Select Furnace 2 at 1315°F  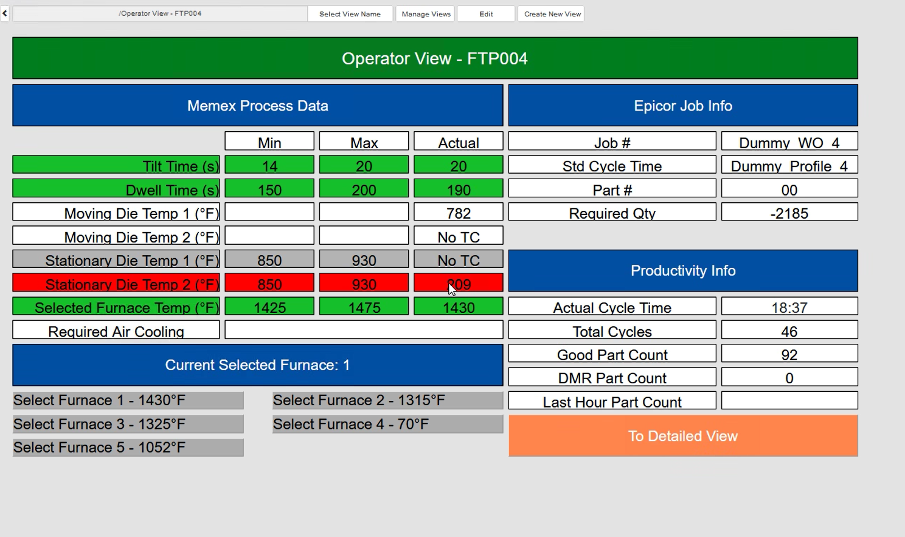tap(387, 400)
